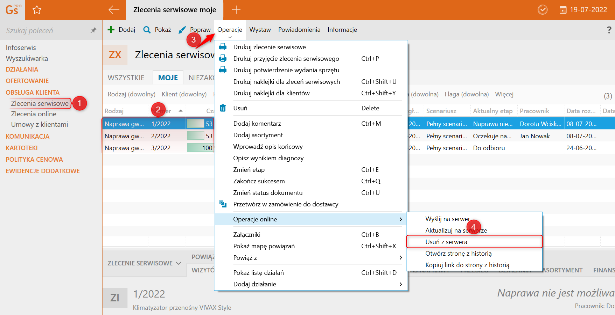Screen dimensions: 615x315
Task: Open Flaga (dowolna) filter
Action: [467, 94]
